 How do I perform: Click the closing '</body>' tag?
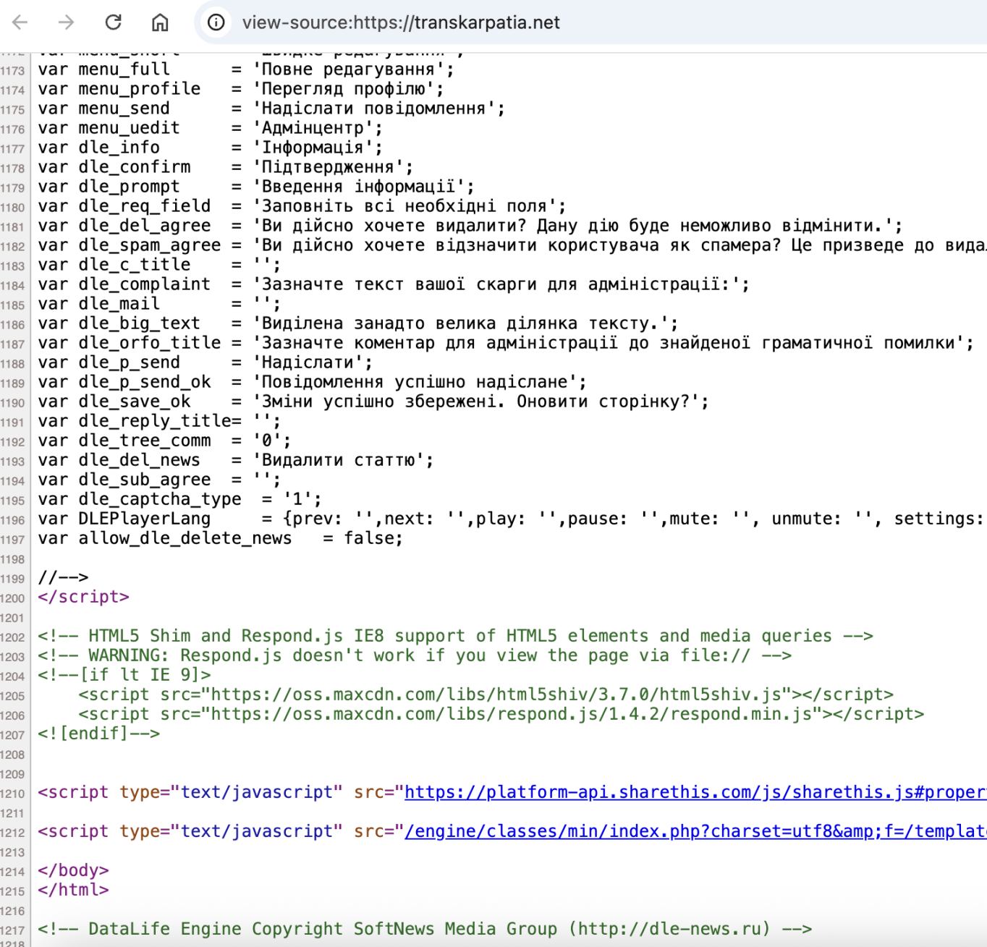[x=74, y=870]
